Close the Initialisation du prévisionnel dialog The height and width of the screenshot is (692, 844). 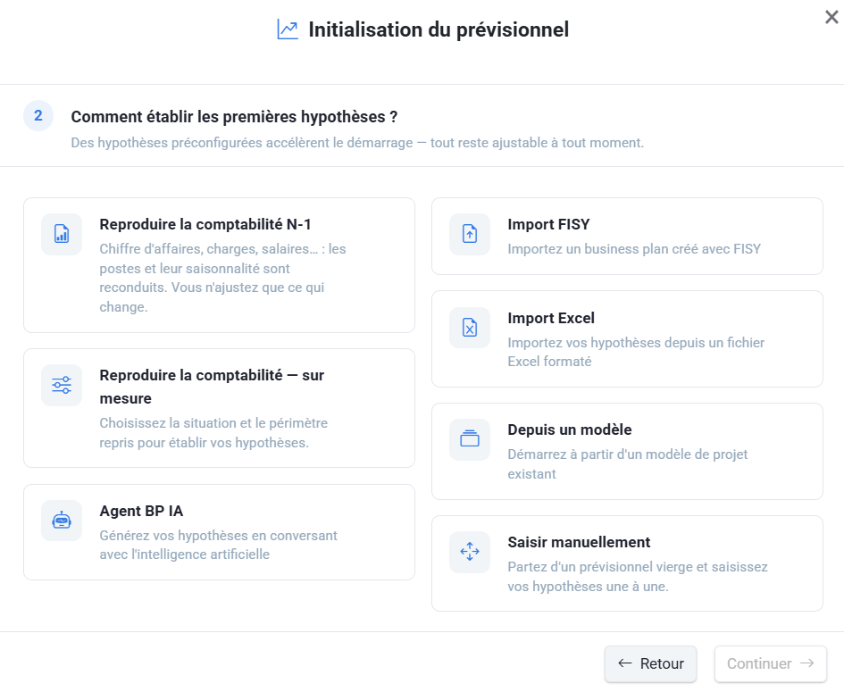click(x=831, y=17)
